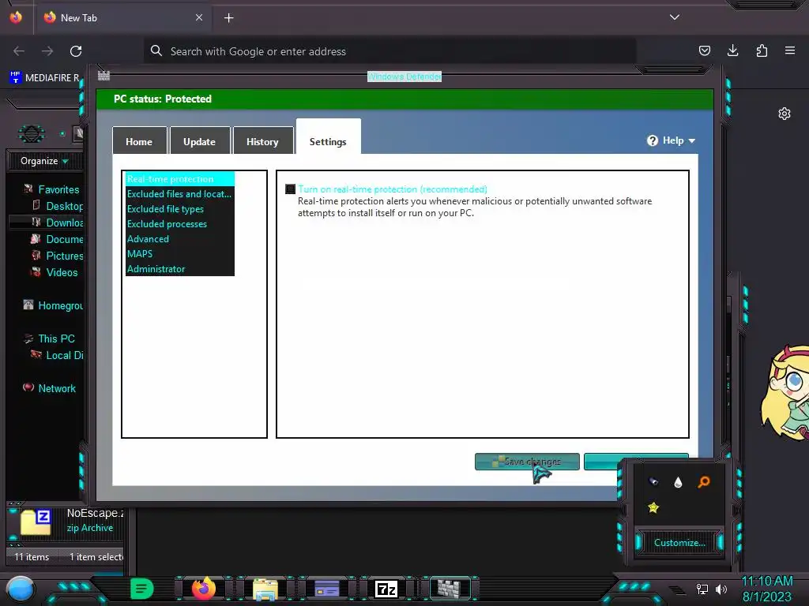Click the yellow star tray icon
Screen dimensions: 809x606
(x=653, y=507)
